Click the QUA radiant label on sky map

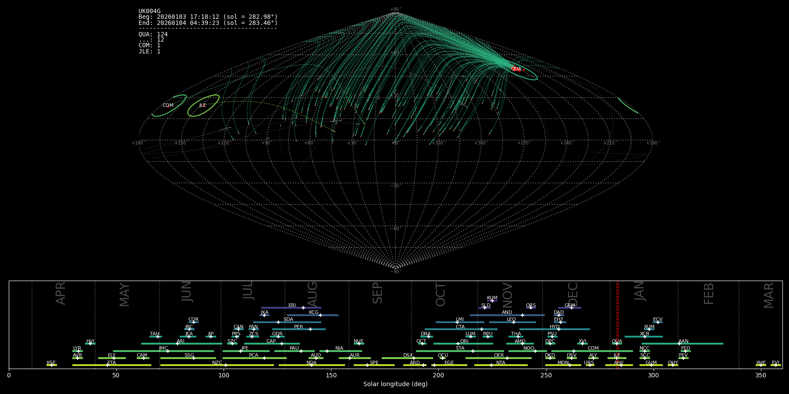coord(516,69)
